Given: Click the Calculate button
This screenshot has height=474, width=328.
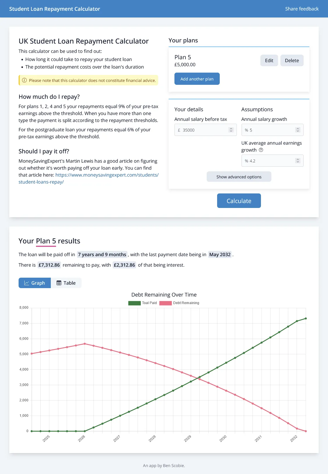Looking at the screenshot, I should click(239, 201).
